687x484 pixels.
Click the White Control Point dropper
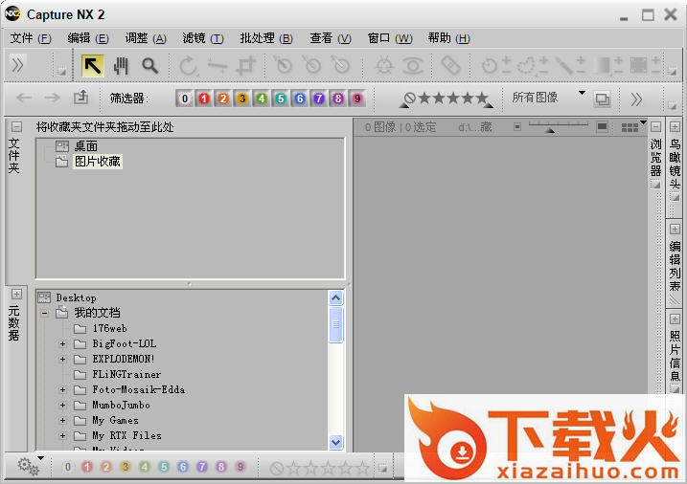tap(340, 65)
